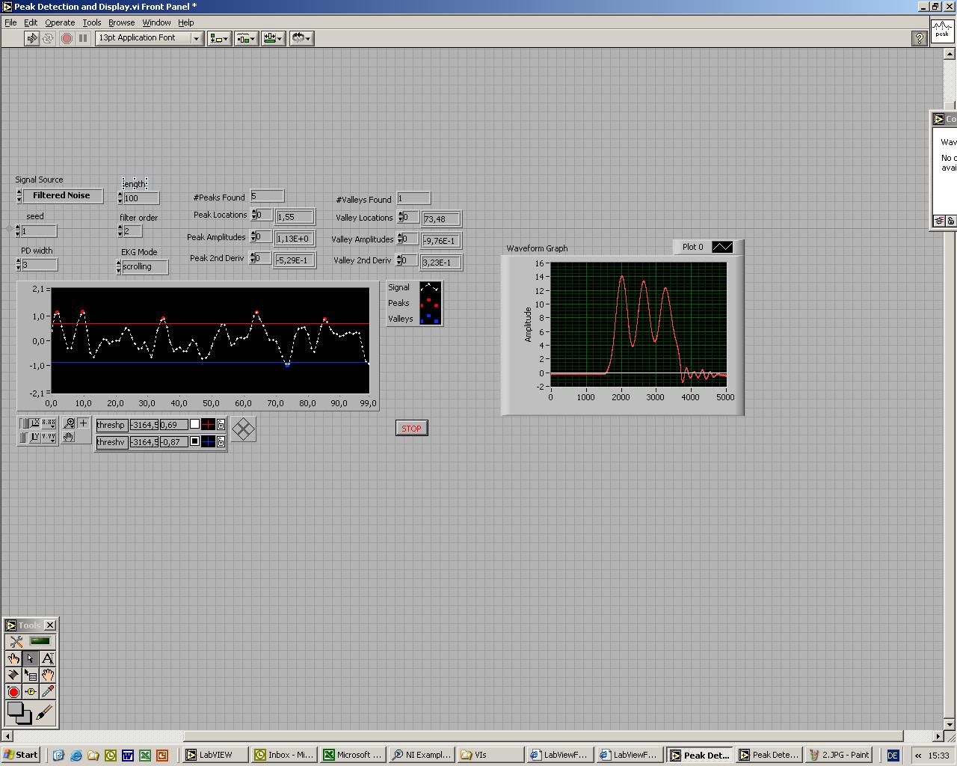Expand the Align Objects dropdown
This screenshot has height=766, width=957.
pos(219,38)
